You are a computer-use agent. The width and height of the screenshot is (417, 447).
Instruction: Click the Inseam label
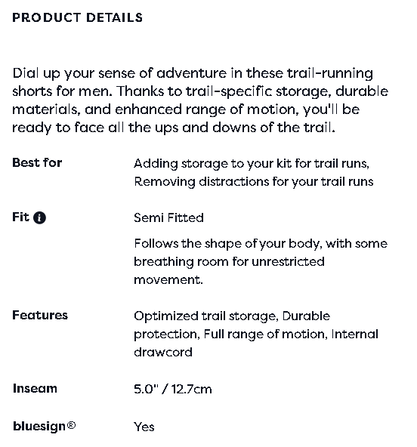pyautogui.click(x=35, y=389)
